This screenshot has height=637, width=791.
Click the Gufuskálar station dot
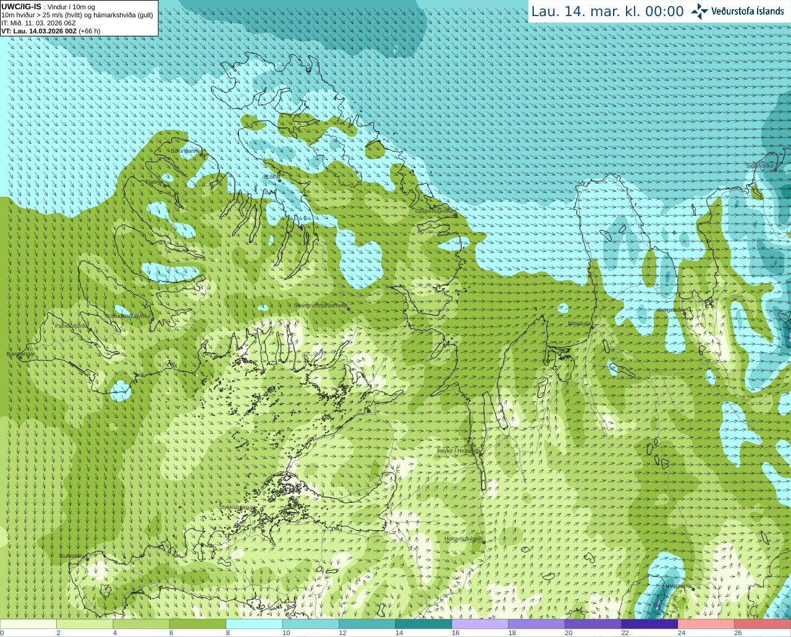click(87, 560)
